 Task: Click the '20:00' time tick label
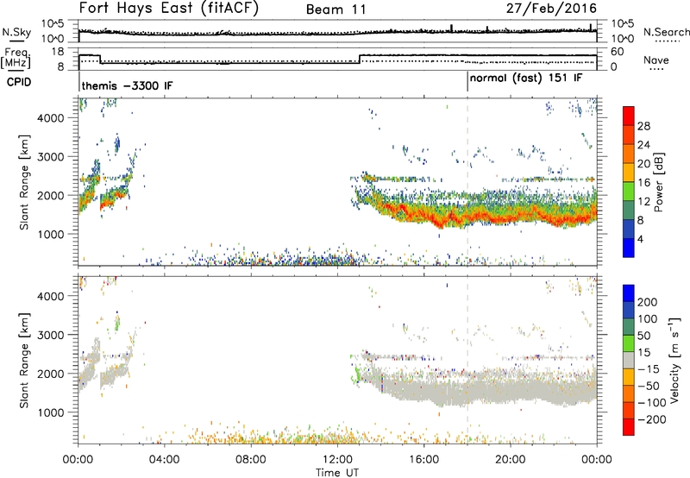510,460
